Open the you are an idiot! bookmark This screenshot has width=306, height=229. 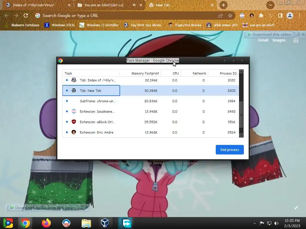[258, 25]
